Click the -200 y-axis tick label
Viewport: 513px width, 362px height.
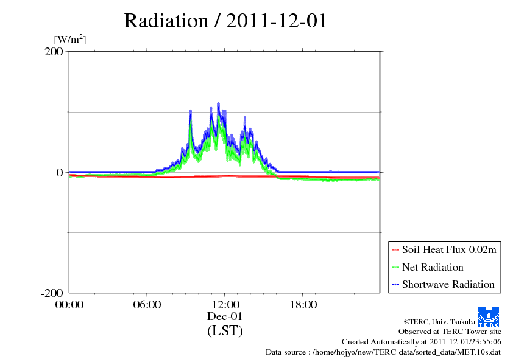(x=52, y=293)
